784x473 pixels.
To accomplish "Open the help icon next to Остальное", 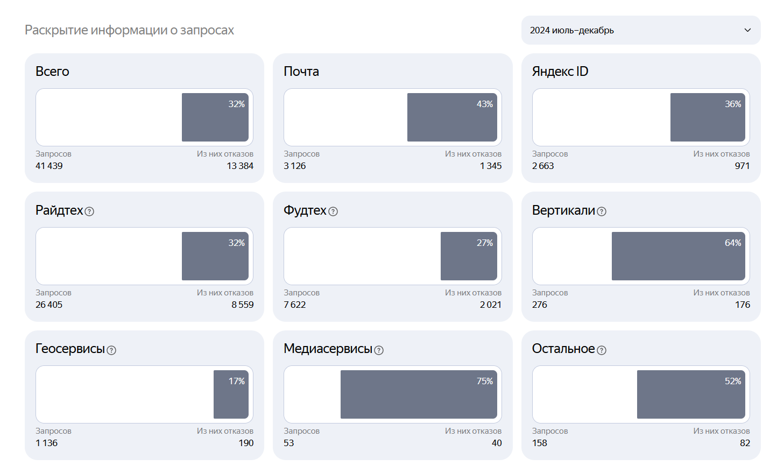I will click(602, 350).
